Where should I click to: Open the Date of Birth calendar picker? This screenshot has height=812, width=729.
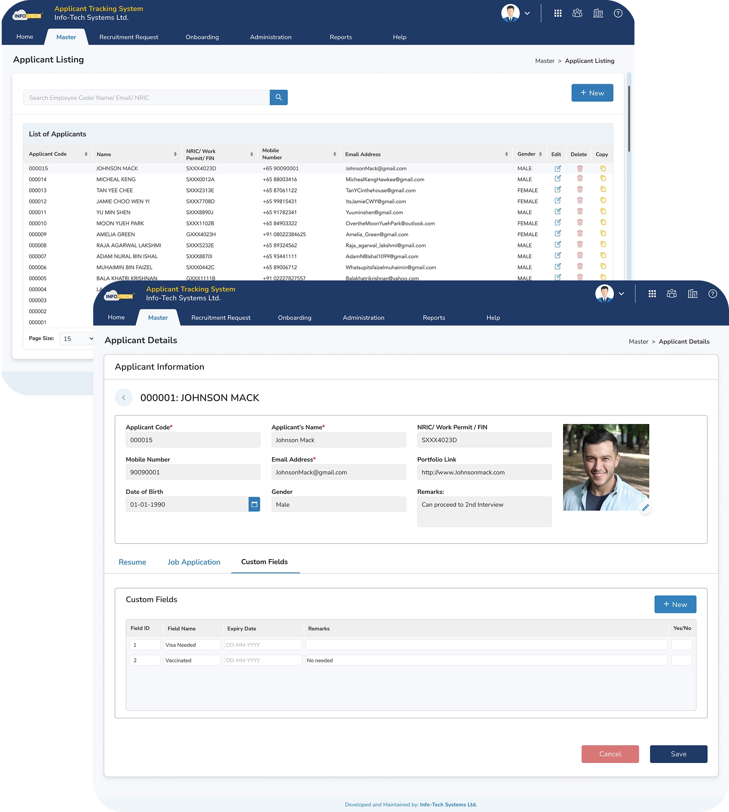[254, 504]
